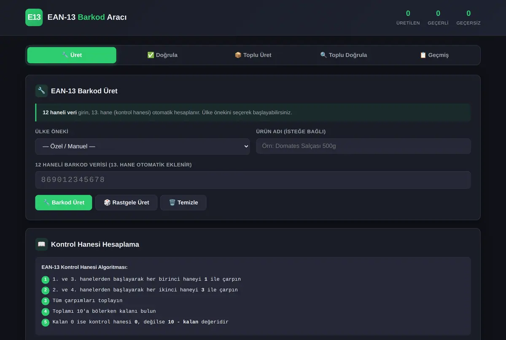Screen dimensions: 506x340
Task: Open the Ülke Öneki country prefix dropdown
Action: [x=143, y=146]
